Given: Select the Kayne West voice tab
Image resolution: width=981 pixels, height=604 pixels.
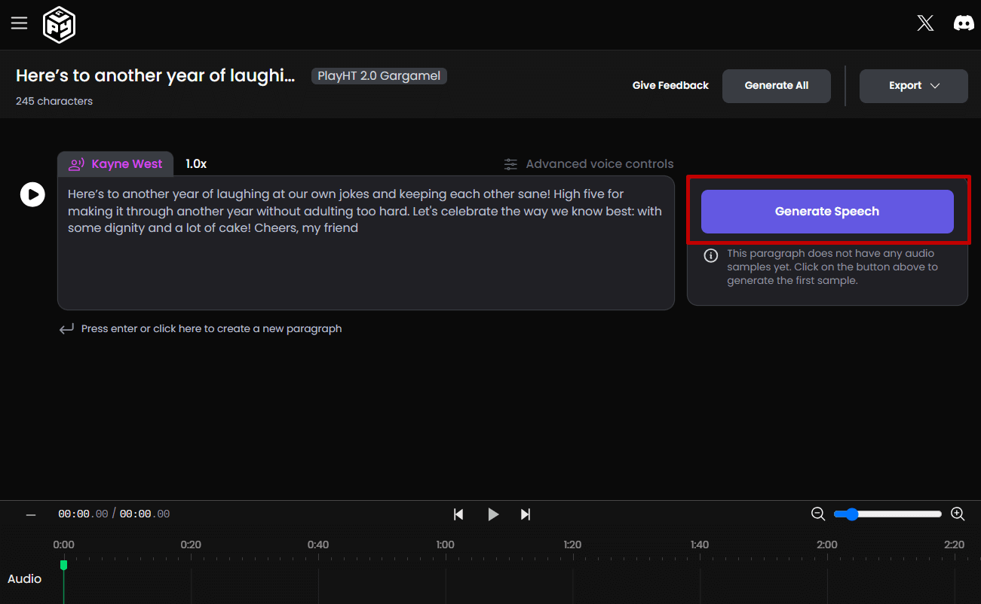Looking at the screenshot, I should tap(115, 164).
